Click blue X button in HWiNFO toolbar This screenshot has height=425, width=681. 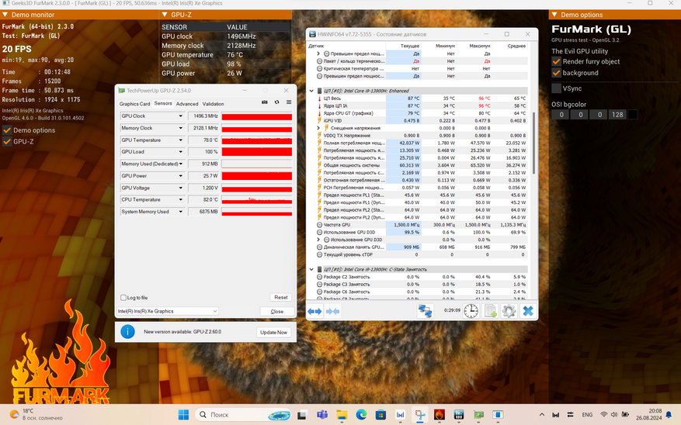coord(528,311)
